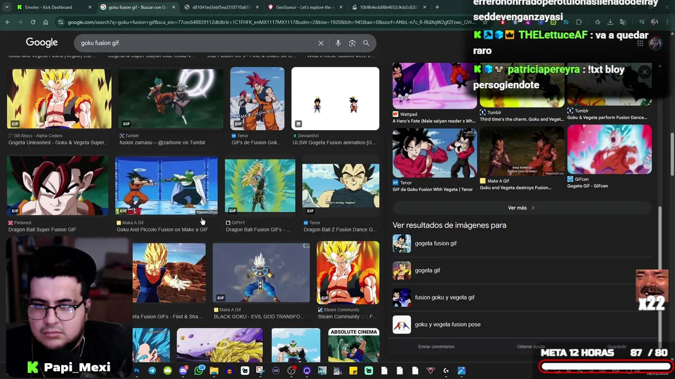Open Steam Community Gogeta thumbnail

click(348, 273)
